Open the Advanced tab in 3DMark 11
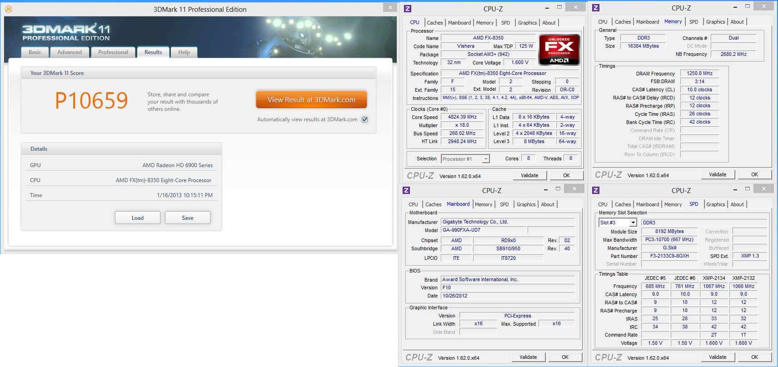The width and height of the screenshot is (778, 367). tap(70, 52)
